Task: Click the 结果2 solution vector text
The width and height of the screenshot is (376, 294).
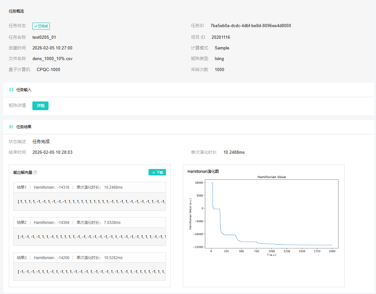Action: [91, 237]
